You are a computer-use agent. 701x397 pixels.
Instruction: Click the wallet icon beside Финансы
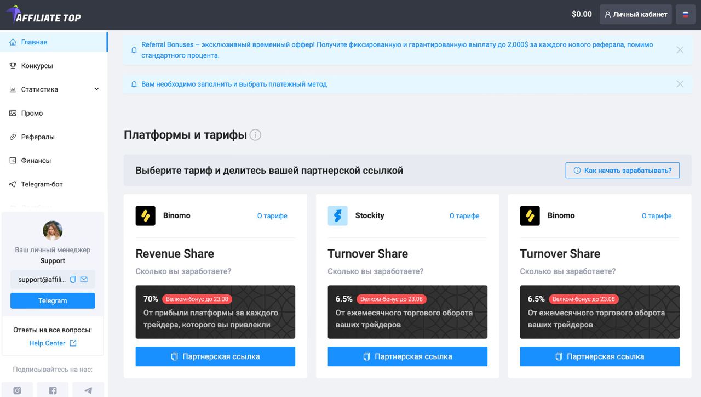[13, 161]
